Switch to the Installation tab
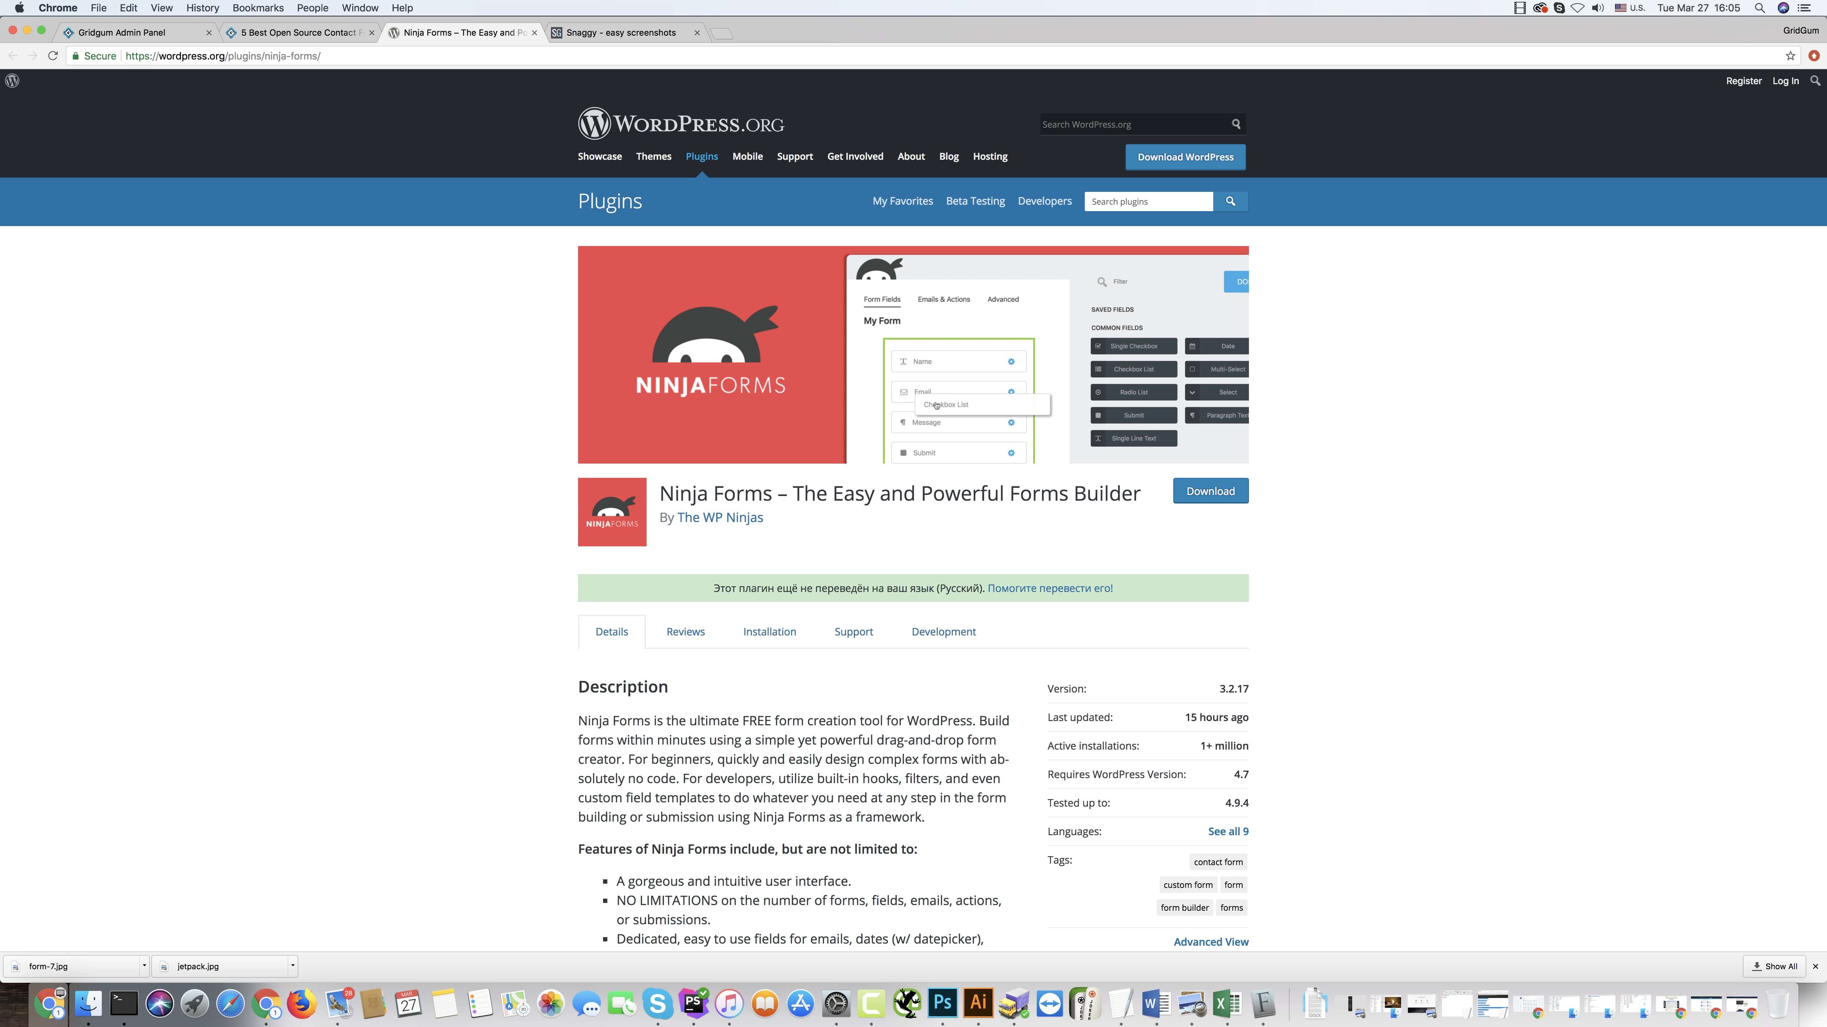The height and width of the screenshot is (1027, 1827). [770, 632]
